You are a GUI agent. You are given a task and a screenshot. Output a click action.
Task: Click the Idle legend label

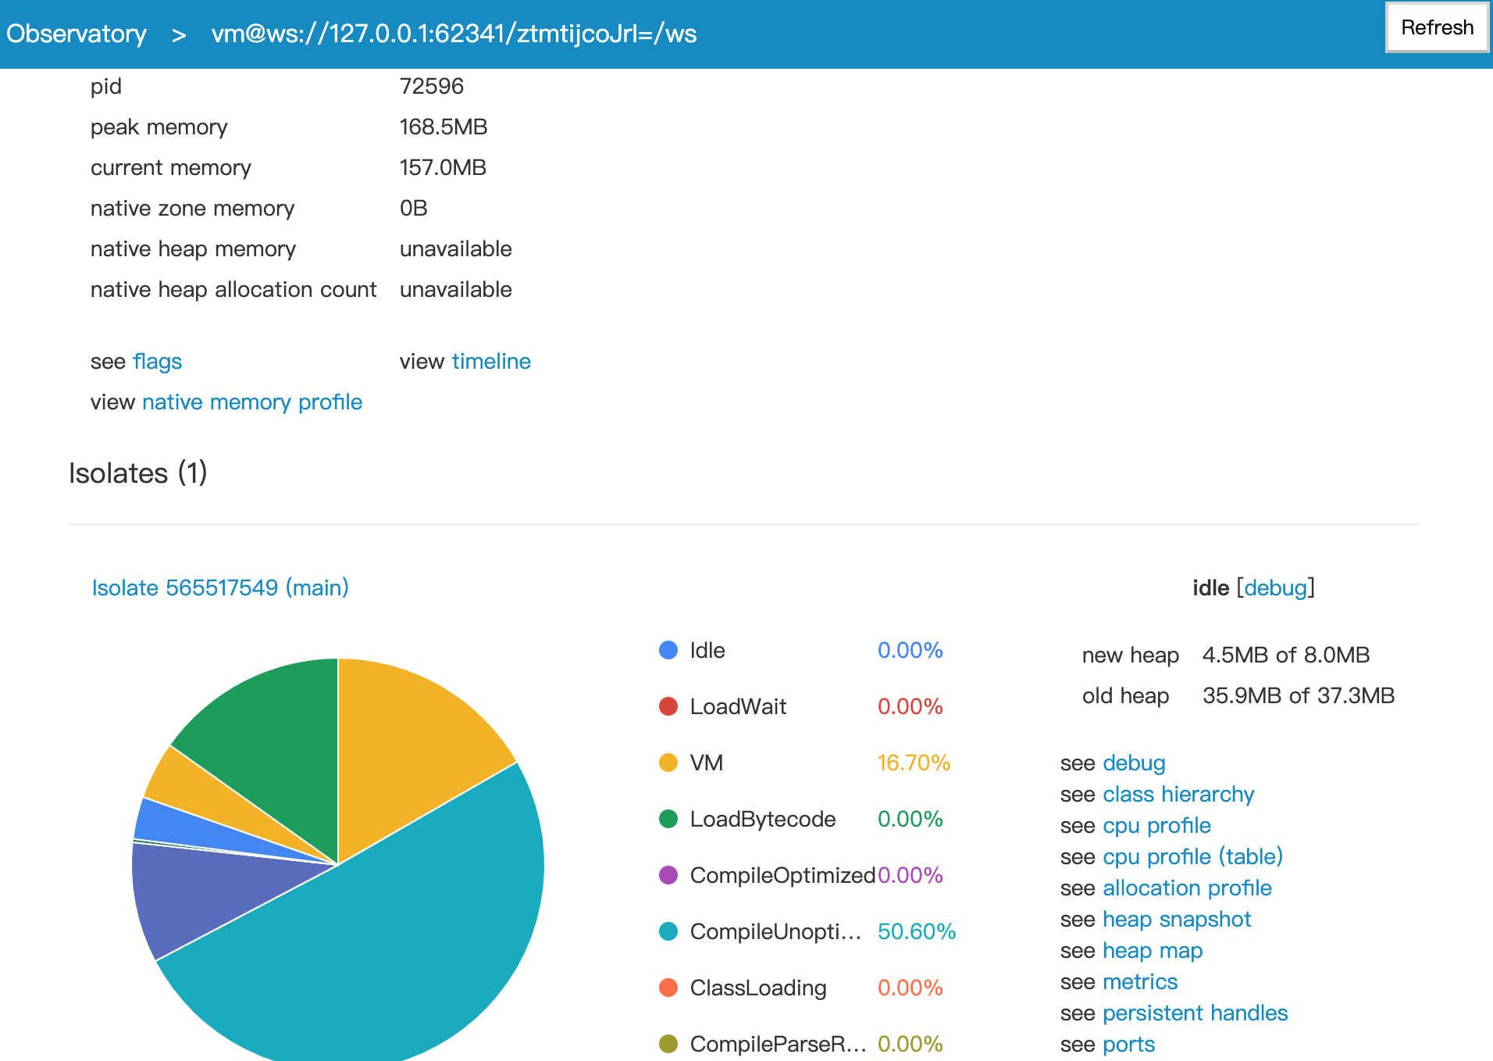(x=707, y=650)
